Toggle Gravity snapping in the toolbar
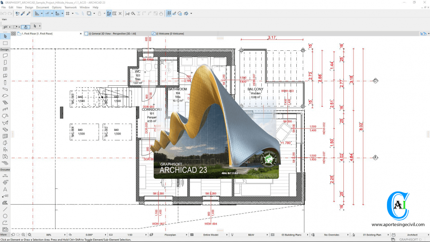 point(76,13)
